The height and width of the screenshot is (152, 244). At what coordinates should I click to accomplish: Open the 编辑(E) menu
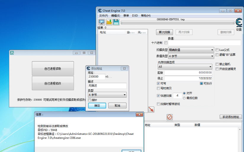115,16
